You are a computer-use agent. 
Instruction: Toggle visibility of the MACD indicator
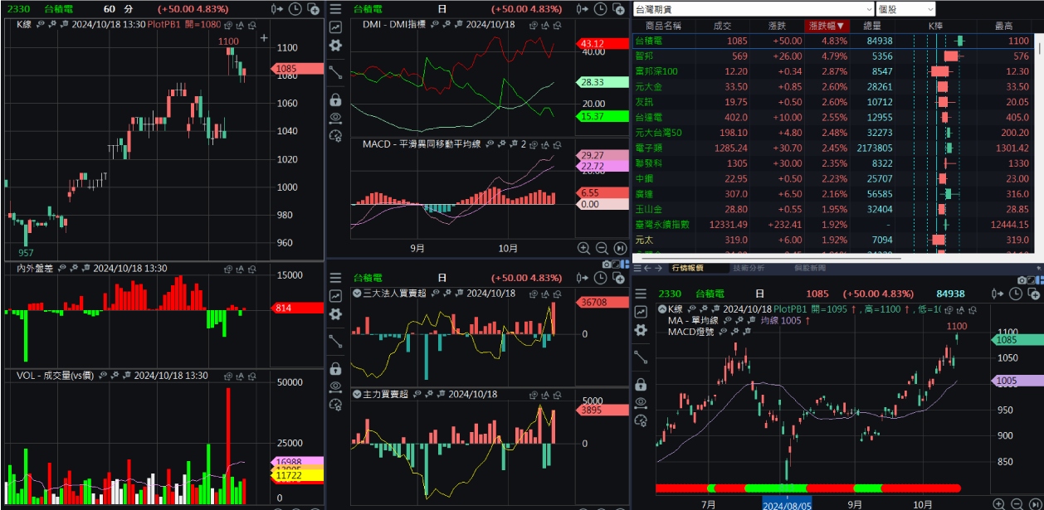[x=489, y=144]
